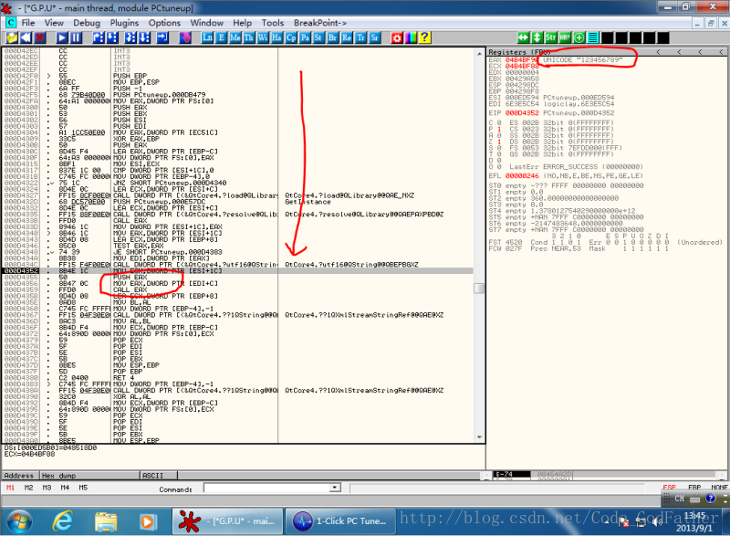Viewport: 730px width, 536px height.
Task: Restart program using the rewind toolbar icon
Action: (x=26, y=37)
